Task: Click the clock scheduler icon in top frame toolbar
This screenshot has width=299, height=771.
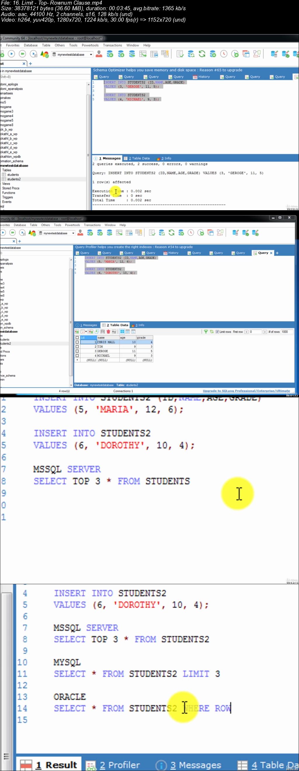Action: point(224,54)
